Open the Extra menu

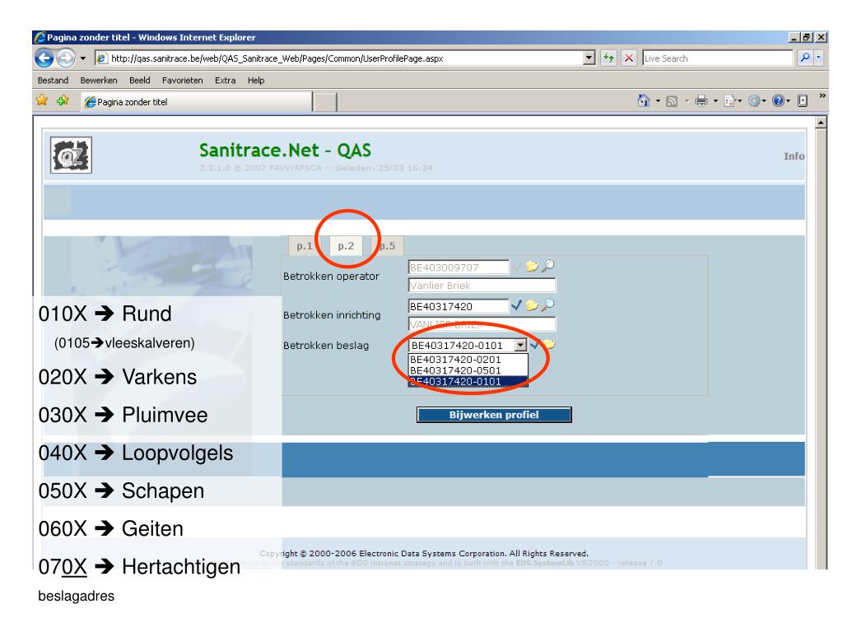(226, 80)
